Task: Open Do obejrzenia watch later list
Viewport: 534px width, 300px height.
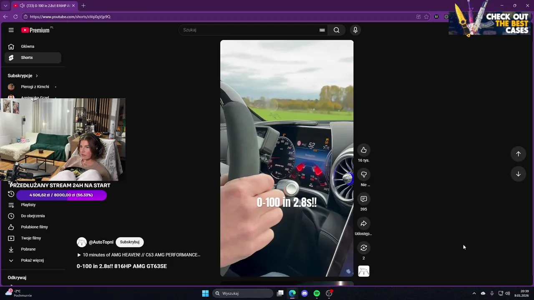Action: pyautogui.click(x=33, y=216)
